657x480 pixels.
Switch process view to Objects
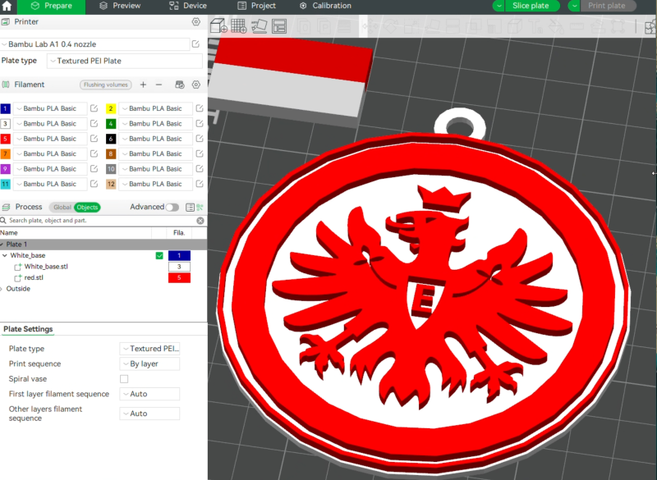pyautogui.click(x=87, y=207)
